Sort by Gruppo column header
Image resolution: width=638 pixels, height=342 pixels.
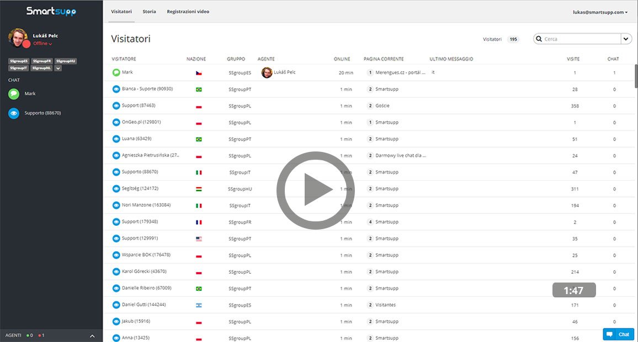coord(236,59)
